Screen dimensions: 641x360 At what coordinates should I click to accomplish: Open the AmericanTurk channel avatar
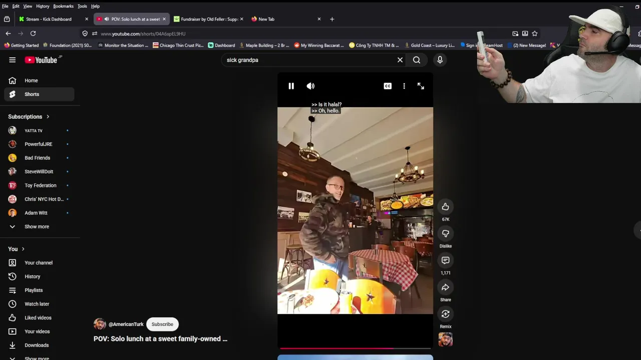pyautogui.click(x=100, y=324)
